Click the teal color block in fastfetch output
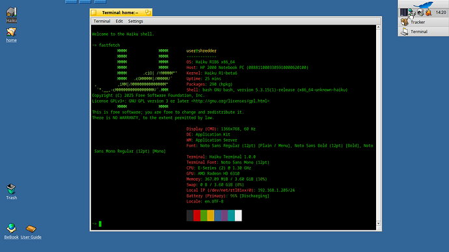 [232, 216]
